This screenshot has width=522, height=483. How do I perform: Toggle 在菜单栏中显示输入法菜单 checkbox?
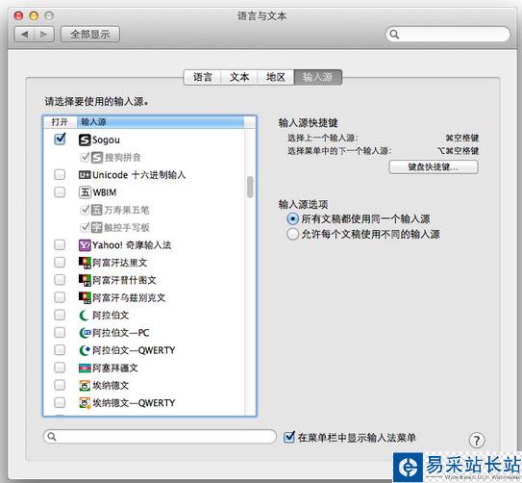289,437
